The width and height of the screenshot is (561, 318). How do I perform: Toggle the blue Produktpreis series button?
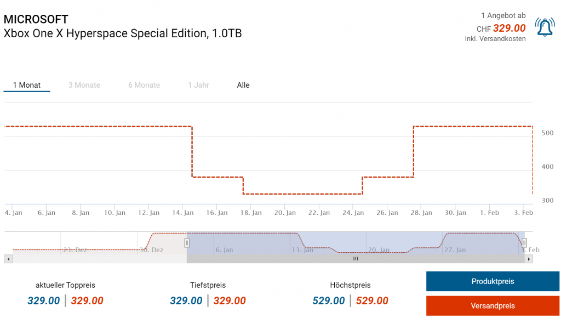tap(493, 281)
